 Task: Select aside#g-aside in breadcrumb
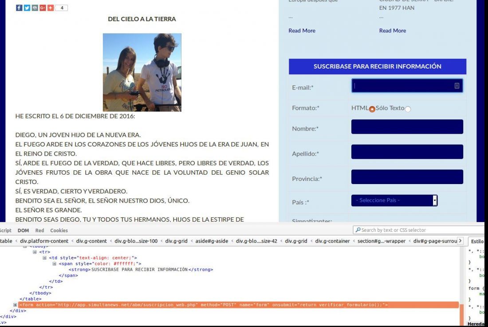(212, 241)
